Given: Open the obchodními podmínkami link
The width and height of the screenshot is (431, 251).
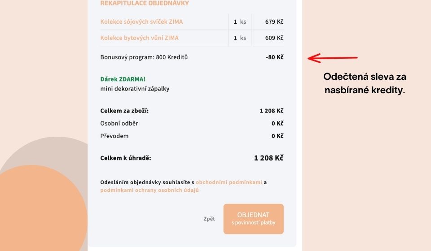Looking at the screenshot, I should [229, 182].
